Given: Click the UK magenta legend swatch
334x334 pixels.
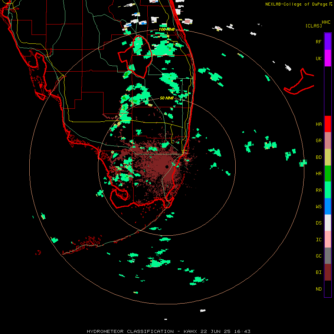Looking at the screenshot, I should tap(328, 58).
